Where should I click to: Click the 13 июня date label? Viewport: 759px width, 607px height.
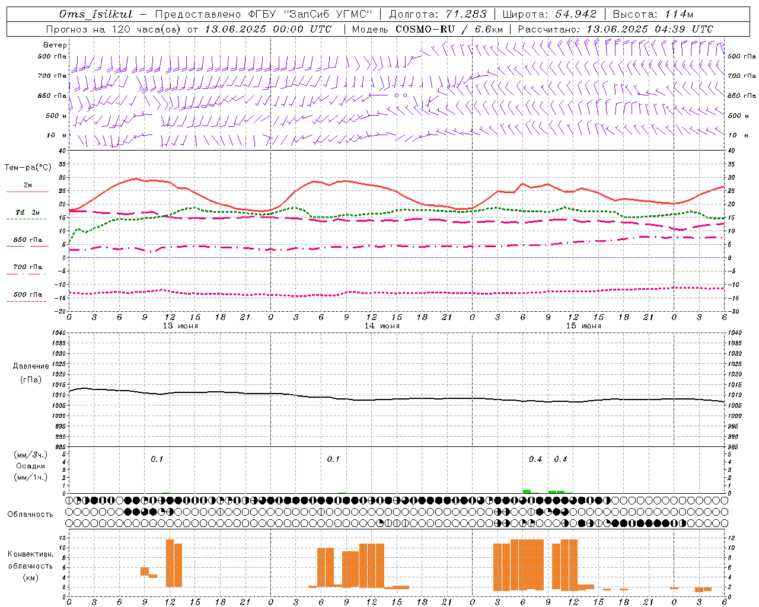(x=180, y=325)
